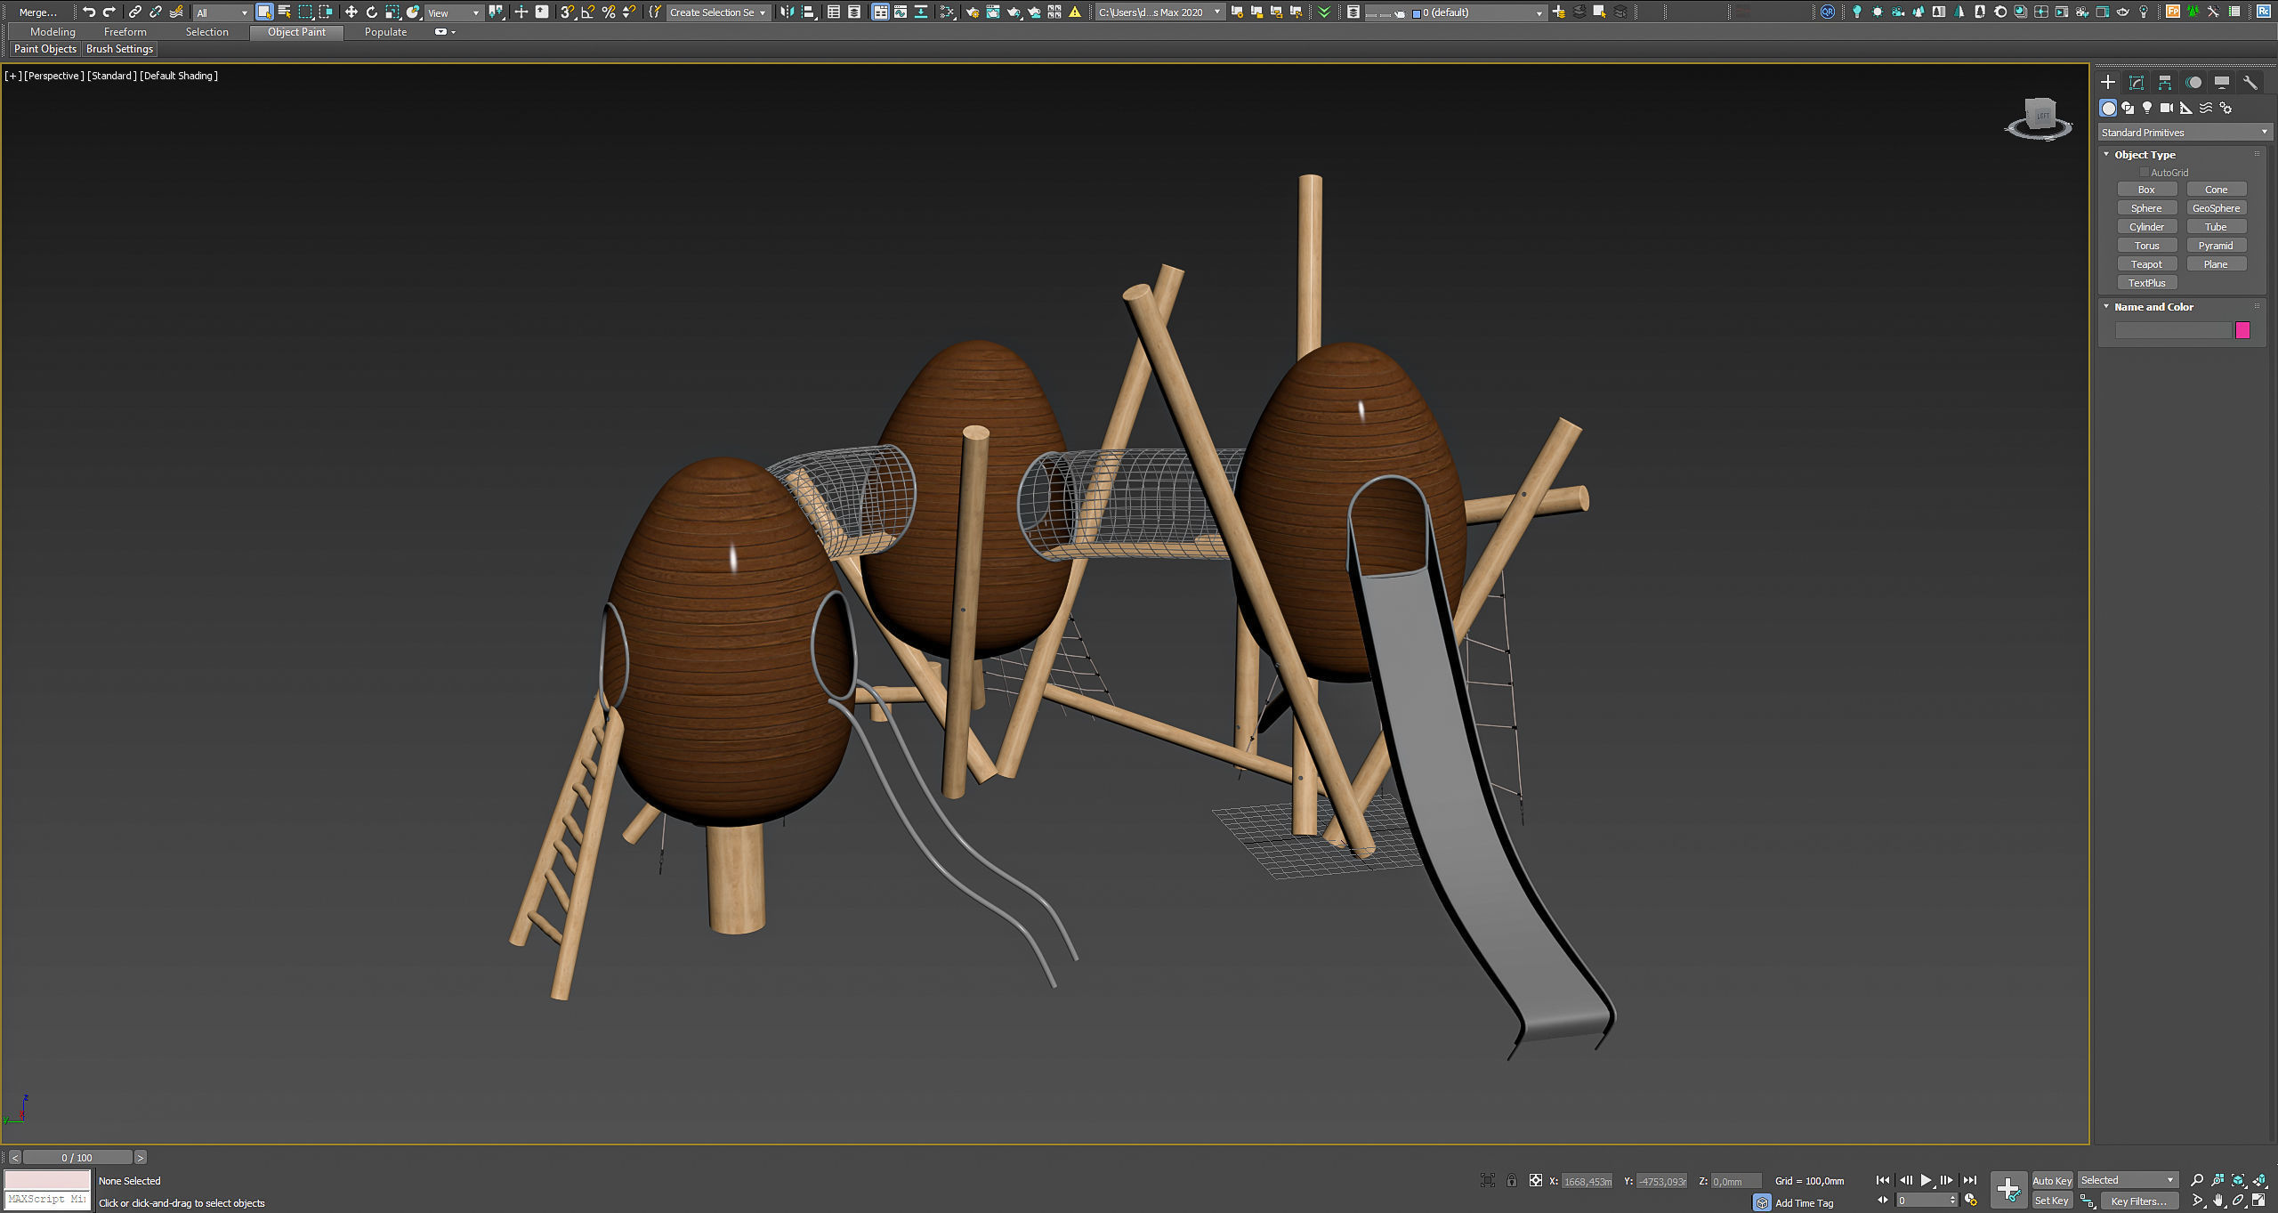Click the Undo arrow icon
This screenshot has height=1213, width=2278.
coord(89,12)
